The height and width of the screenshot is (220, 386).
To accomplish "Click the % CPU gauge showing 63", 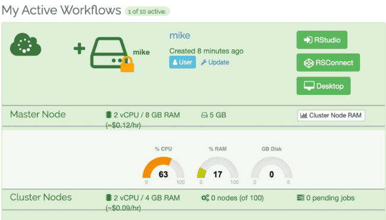I will click(163, 168).
